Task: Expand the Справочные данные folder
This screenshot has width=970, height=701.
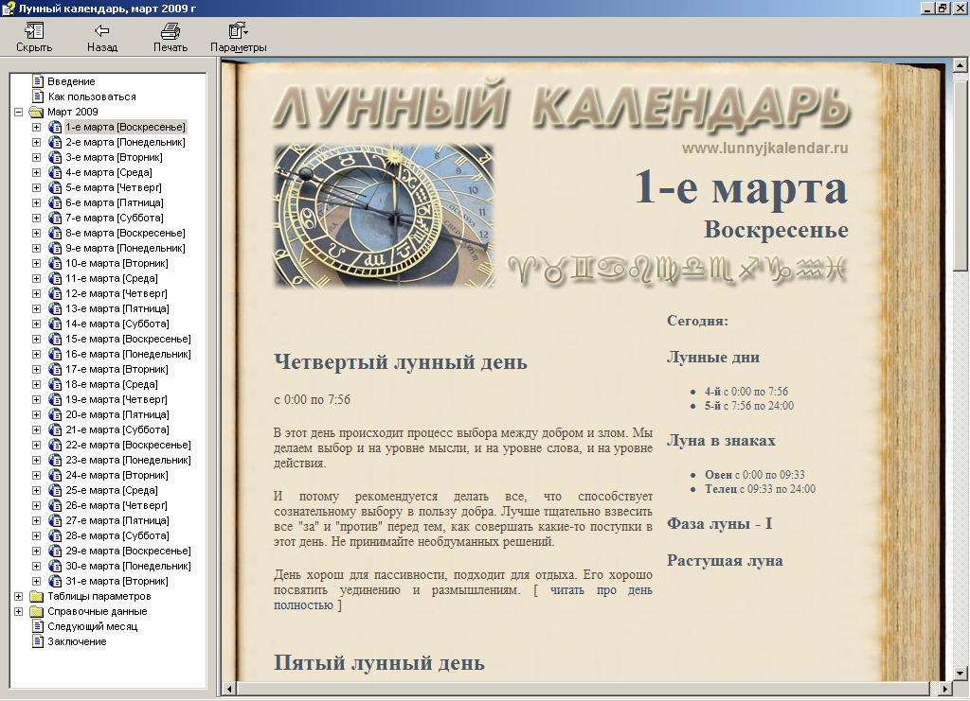Action: tap(19, 611)
